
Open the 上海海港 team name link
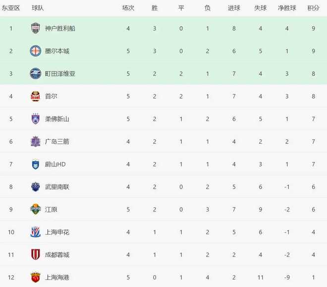pos(56,278)
